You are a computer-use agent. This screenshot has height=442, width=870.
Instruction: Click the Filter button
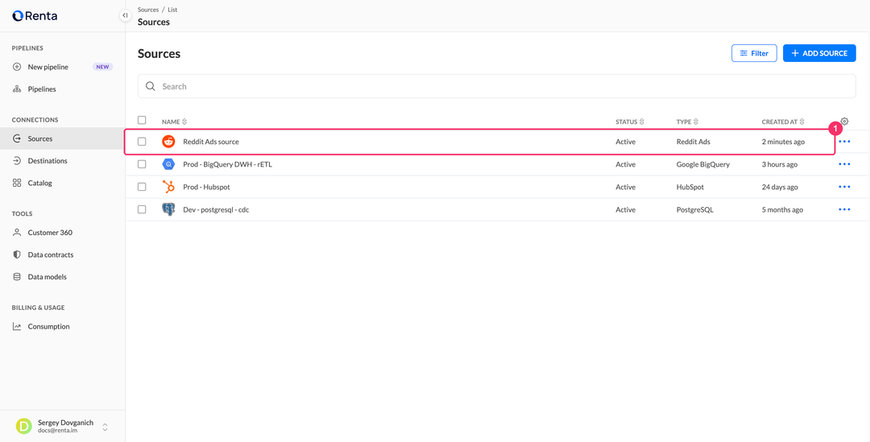(x=754, y=53)
